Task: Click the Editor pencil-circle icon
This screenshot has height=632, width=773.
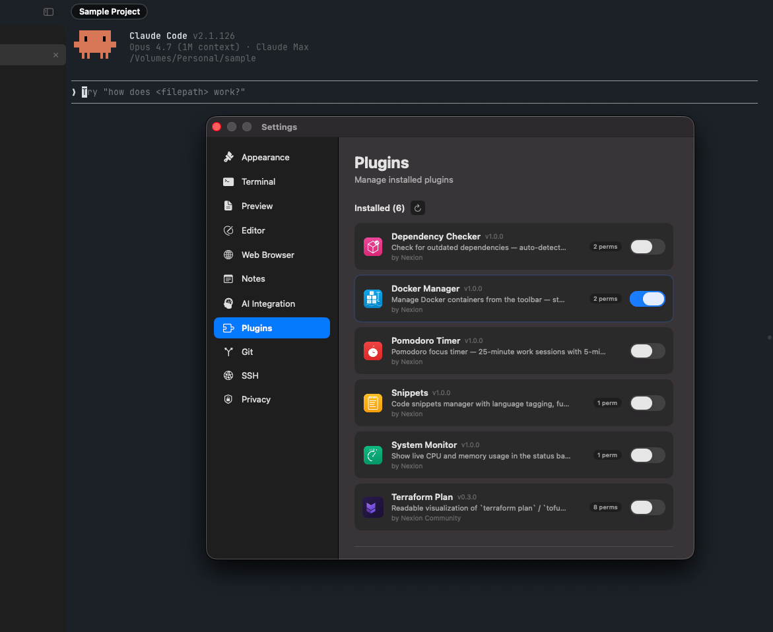Action: 228,230
